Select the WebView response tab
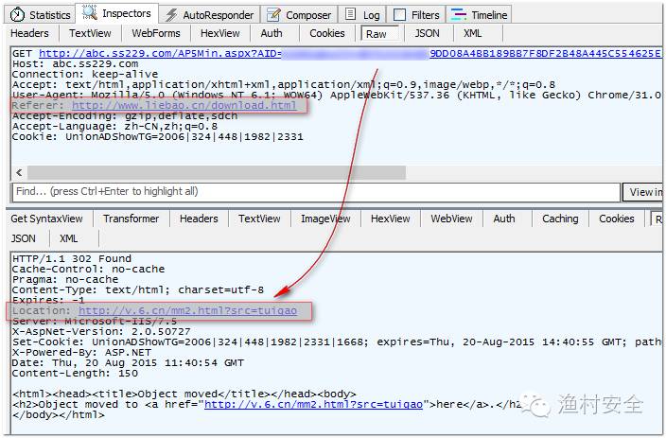This screenshot has height=438, width=666. pyautogui.click(x=451, y=219)
